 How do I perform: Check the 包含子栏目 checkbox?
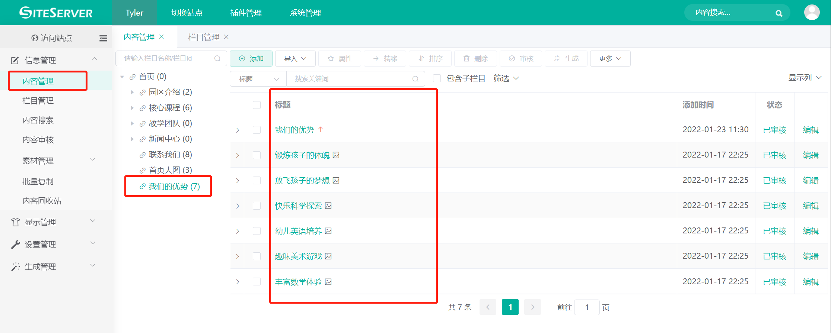[437, 78]
